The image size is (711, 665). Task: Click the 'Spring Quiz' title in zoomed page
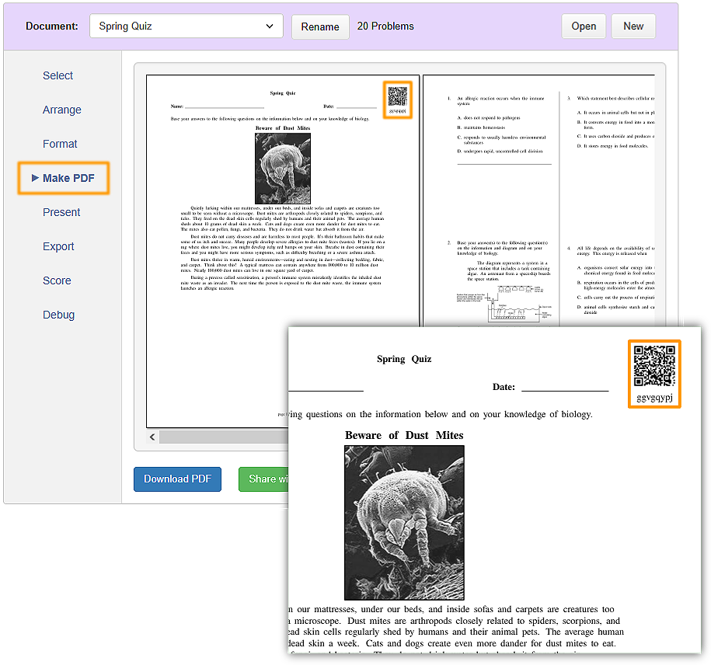[404, 359]
